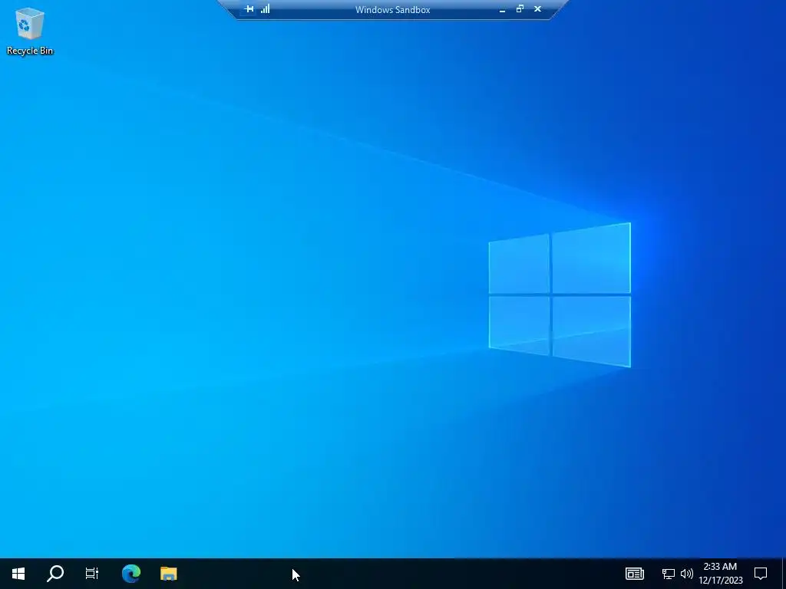Restore down the Windows Sandbox window

click(520, 9)
